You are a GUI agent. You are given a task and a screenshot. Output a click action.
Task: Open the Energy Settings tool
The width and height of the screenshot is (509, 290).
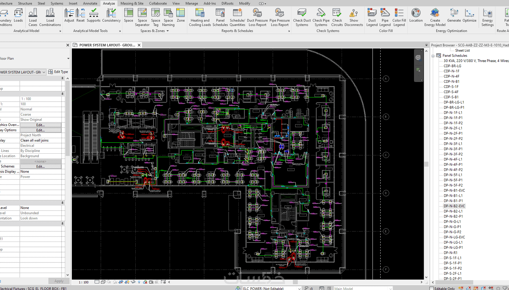pyautogui.click(x=487, y=17)
